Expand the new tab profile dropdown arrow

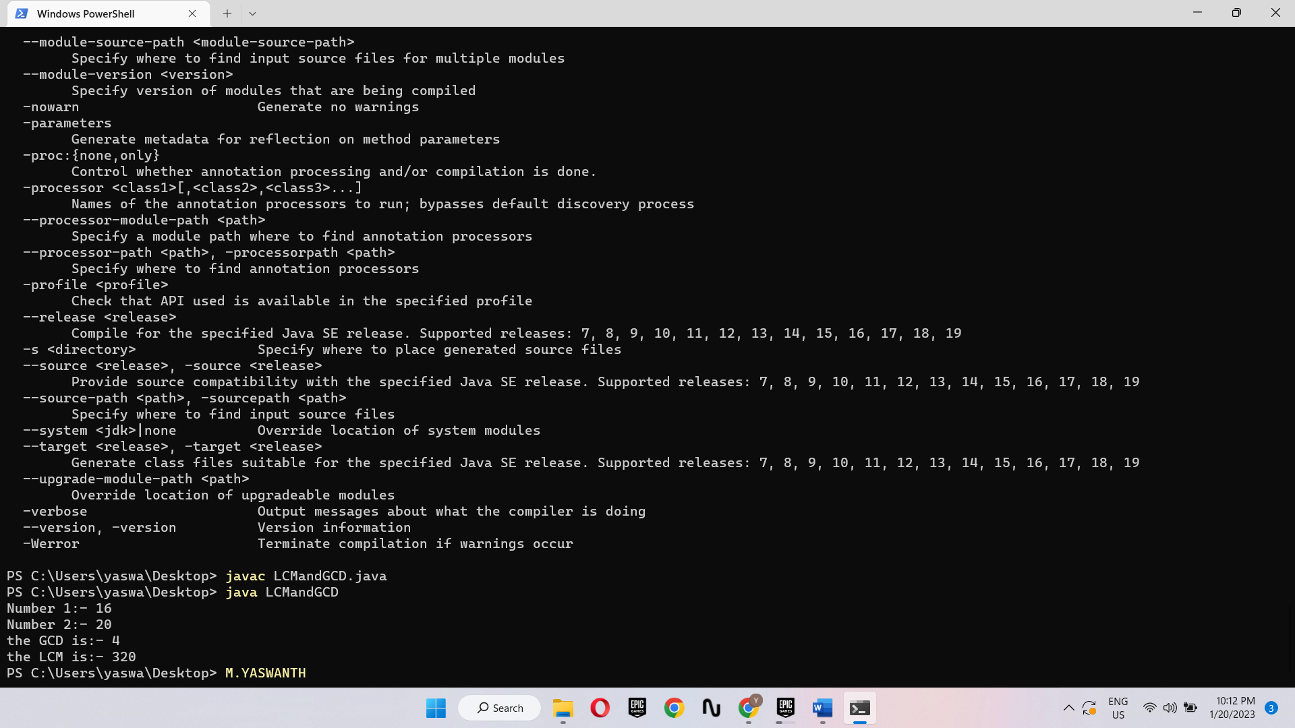click(252, 13)
